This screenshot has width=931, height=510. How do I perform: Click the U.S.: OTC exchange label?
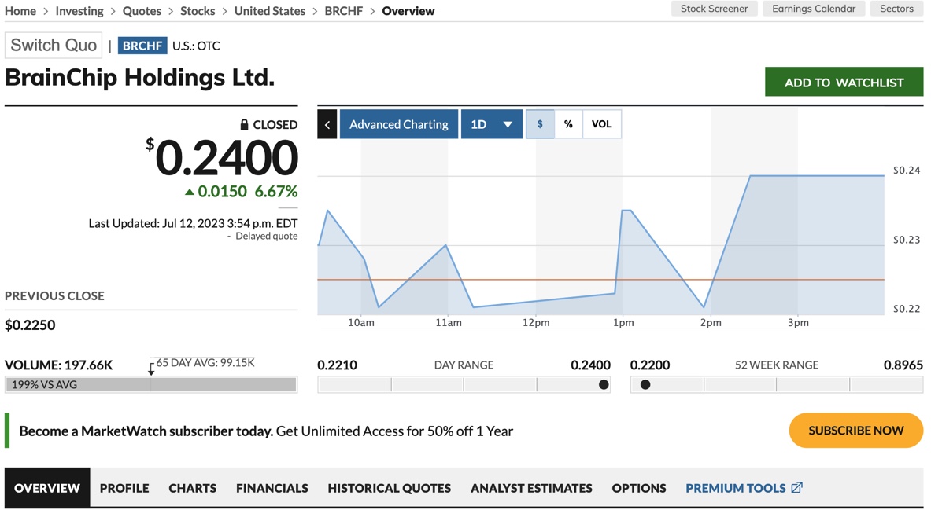click(x=196, y=46)
